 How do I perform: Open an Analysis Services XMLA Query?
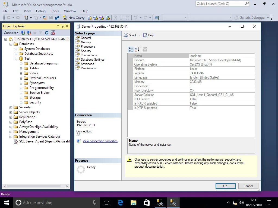[108, 18]
